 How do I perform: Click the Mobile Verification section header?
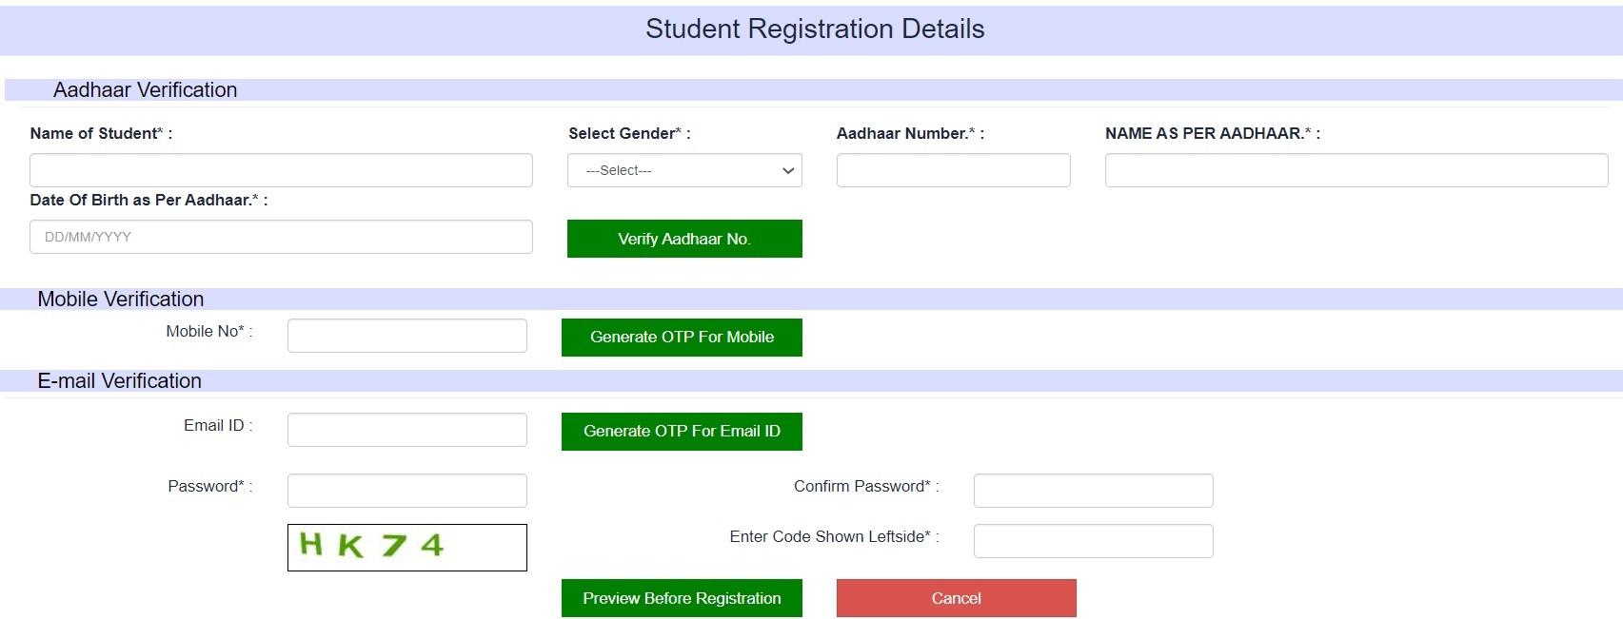coord(120,300)
